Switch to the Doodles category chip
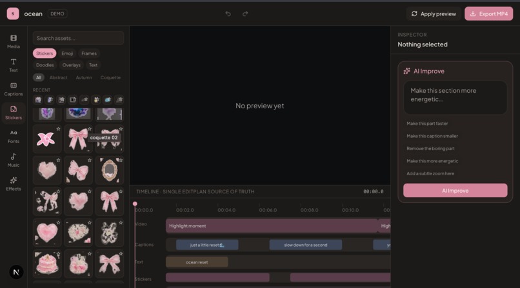This screenshot has height=288, width=520. pos(45,65)
